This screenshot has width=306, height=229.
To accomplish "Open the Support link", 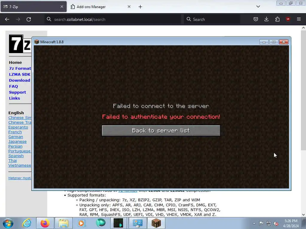I will click(x=17, y=92).
